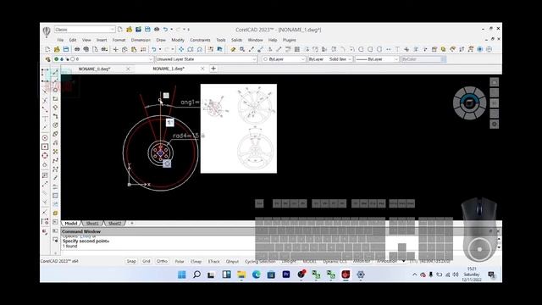Open the ByLayer Solid line style dropdown
542x305 pixels.
[329, 59]
